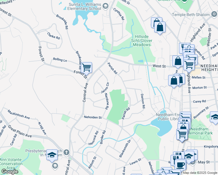
Task: Click the Needham Memorial Park label
Action: [200, 131]
